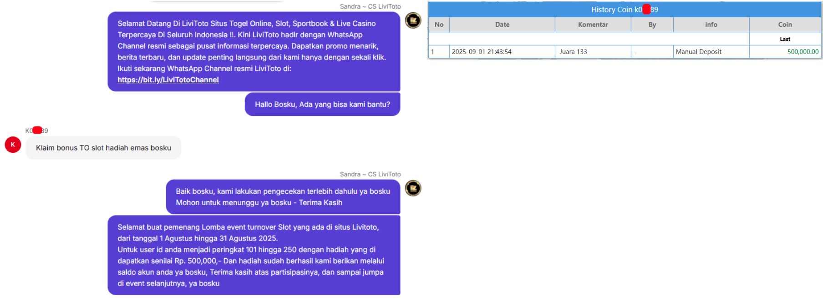
Task: Click the 'info' column header
Action: click(x=711, y=25)
